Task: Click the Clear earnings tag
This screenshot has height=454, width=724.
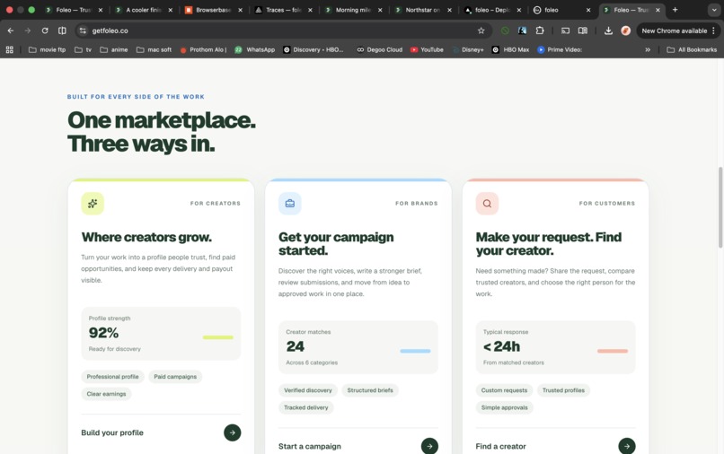Action: pyautogui.click(x=106, y=394)
